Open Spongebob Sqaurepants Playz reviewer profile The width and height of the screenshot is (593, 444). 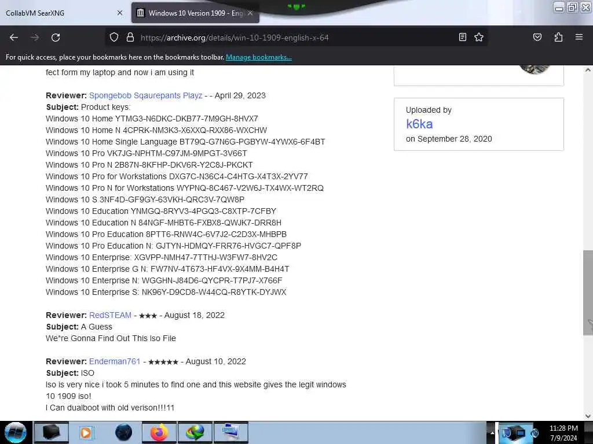point(145,95)
